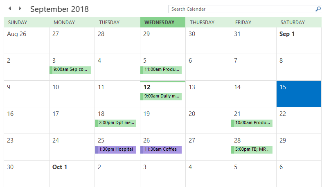Click the search magnifier icon
Screen dimensions: 322x188
318,9
